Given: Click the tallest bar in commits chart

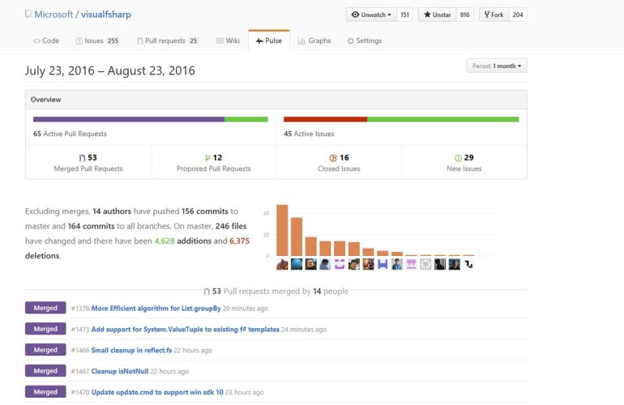Looking at the screenshot, I should 282,231.
